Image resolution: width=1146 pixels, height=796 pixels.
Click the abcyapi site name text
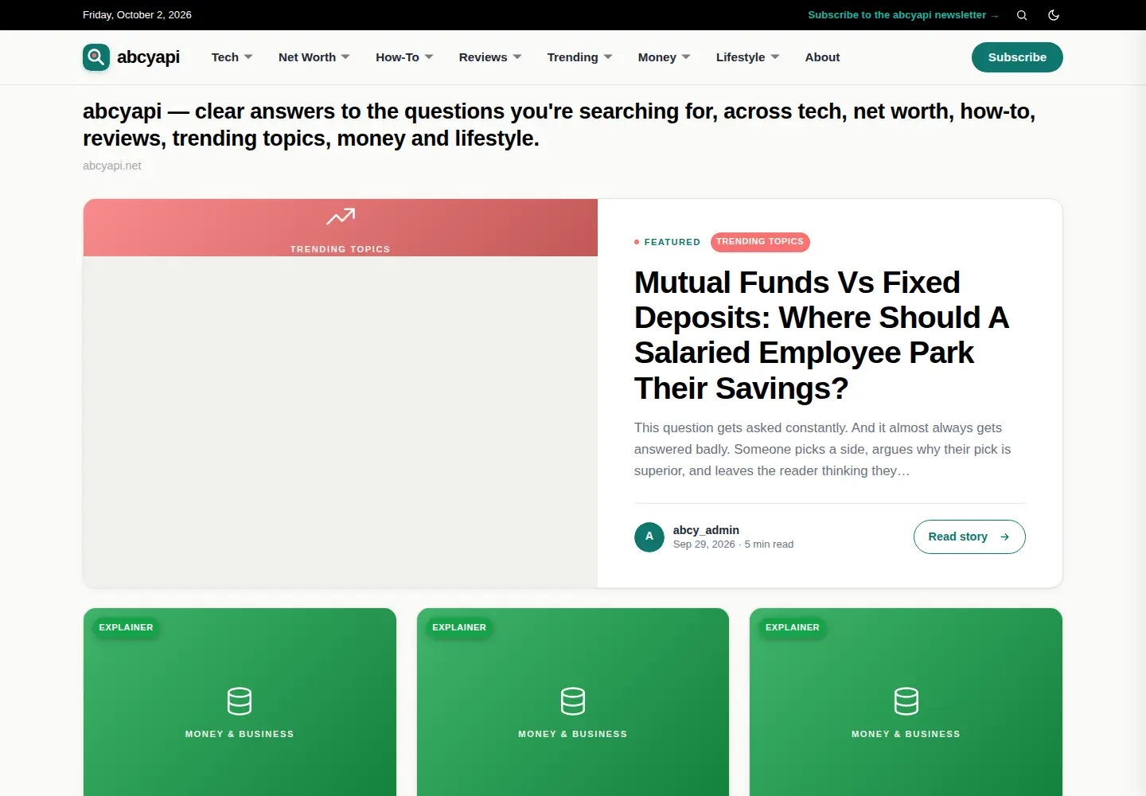(148, 57)
